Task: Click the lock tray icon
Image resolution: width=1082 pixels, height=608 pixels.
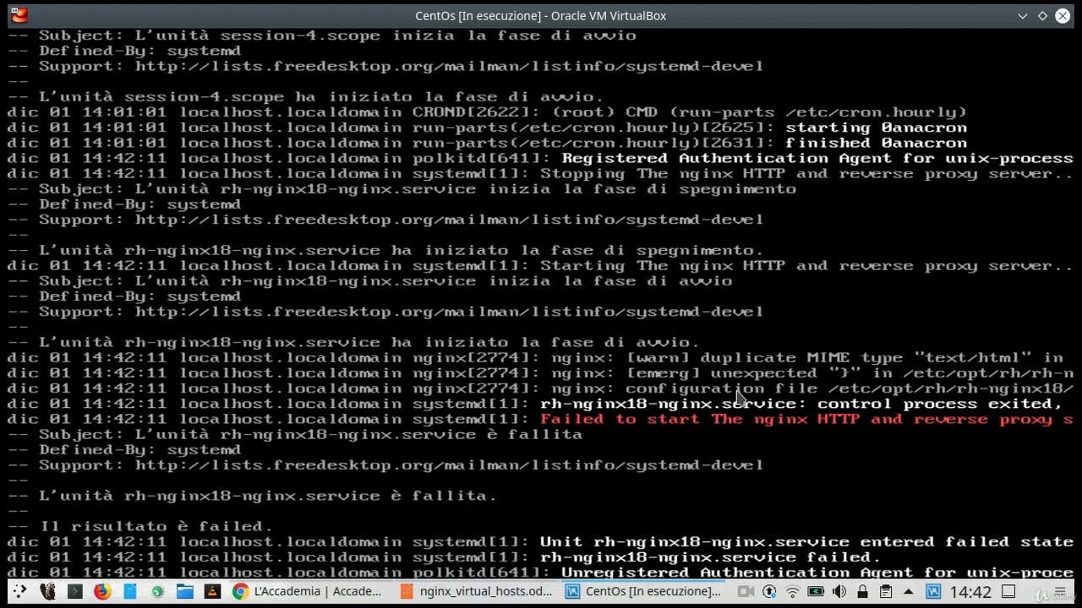Action: (x=863, y=591)
